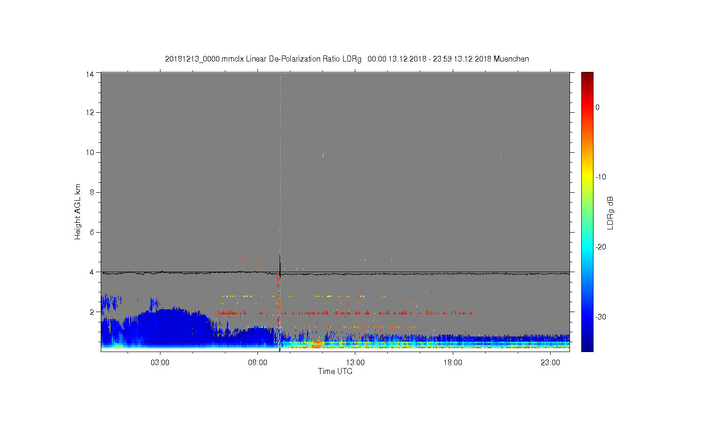This screenshot has width=706, height=423.
Task: Click the height axis label 14
Action: [89, 74]
